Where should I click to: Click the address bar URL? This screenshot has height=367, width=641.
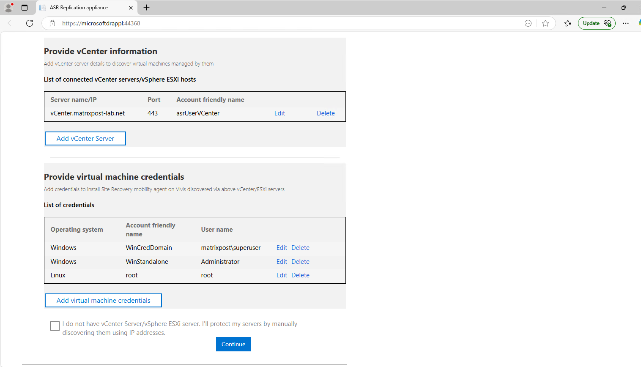(x=101, y=23)
